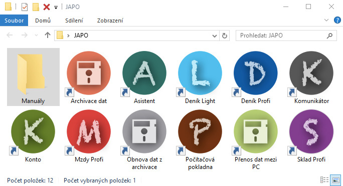The height and width of the screenshot is (186, 343).
Task: Select the Mzdy Profi shortcut icon
Action: pos(89,131)
